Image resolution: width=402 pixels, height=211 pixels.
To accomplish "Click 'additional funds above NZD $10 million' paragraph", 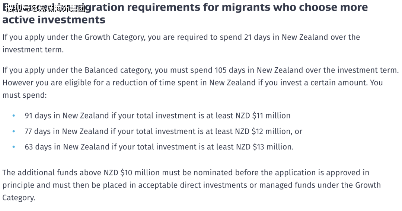I will [191, 185].
